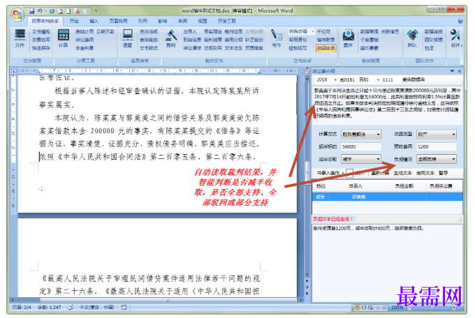
Task: Click tab selector at ruler corner
Action: click(x=14, y=71)
